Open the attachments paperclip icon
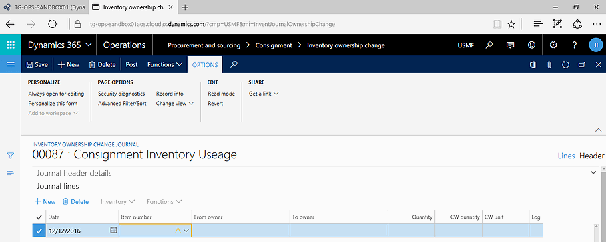 [x=549, y=65]
